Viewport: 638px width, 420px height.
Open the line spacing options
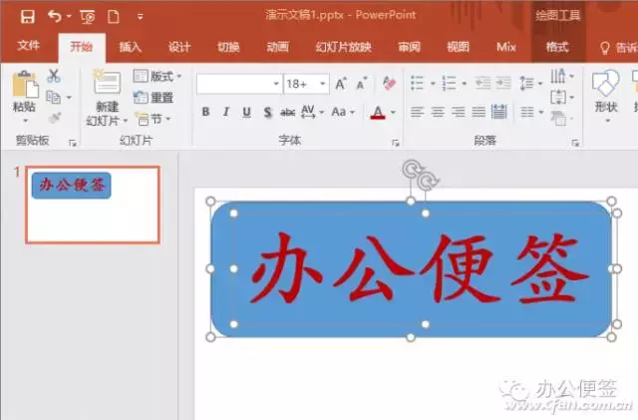(530, 83)
